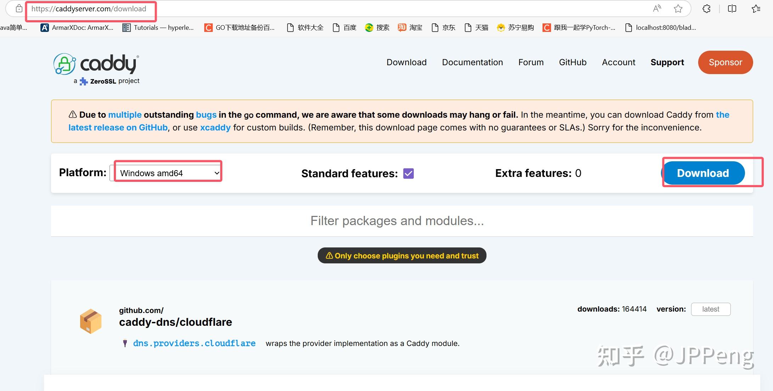This screenshot has width=773, height=391.
Task: Open the Documentation nav item
Action: click(x=472, y=62)
